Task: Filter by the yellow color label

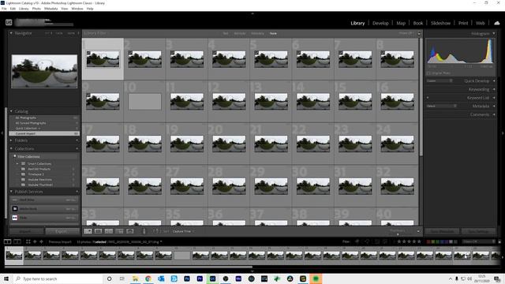Action: [x=433, y=241]
